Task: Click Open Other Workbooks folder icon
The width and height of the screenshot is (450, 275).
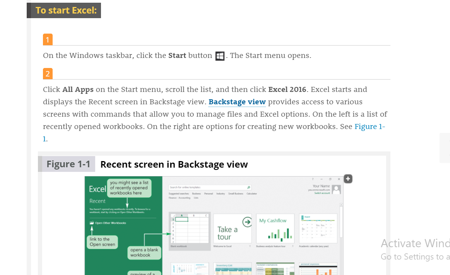Action: (x=92, y=222)
